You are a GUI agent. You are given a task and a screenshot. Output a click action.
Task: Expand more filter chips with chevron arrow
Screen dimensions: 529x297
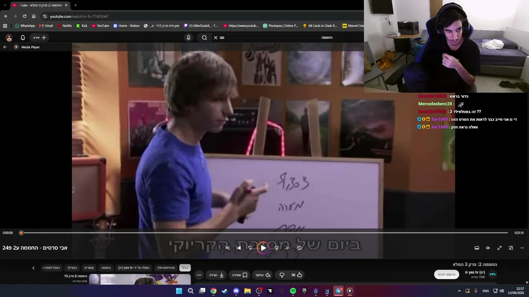pos(33,268)
